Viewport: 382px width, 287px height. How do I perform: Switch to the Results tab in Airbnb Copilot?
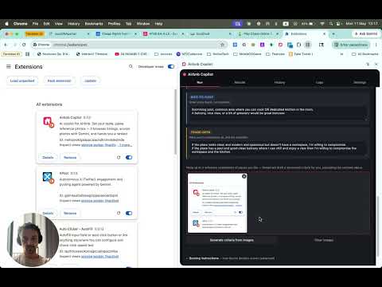[240, 82]
